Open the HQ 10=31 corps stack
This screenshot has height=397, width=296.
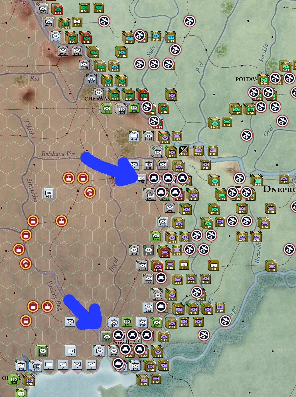(x=157, y=152)
